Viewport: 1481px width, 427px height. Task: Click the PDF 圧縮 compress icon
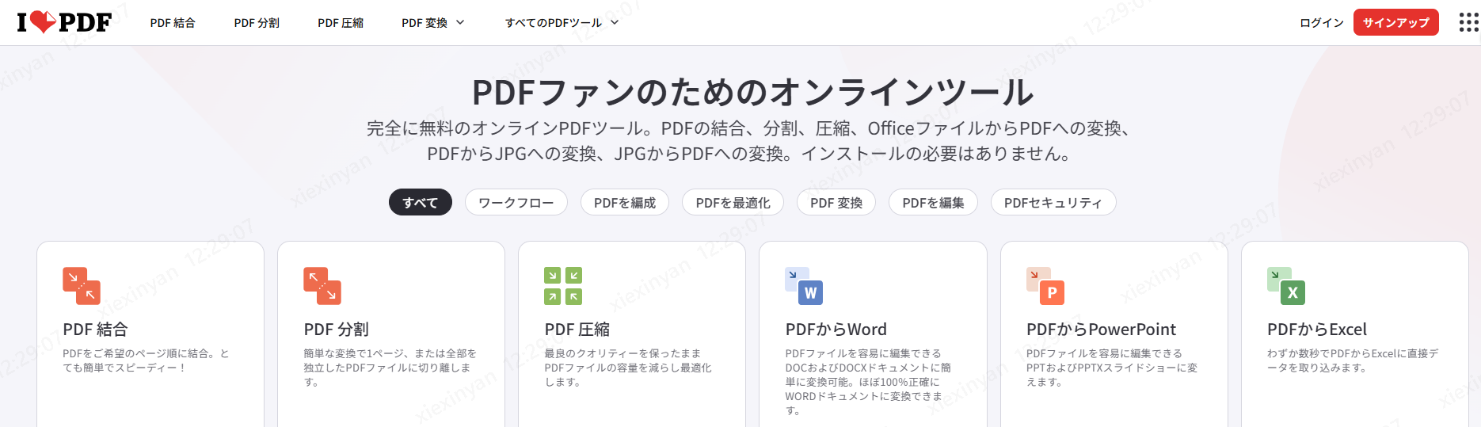(563, 286)
